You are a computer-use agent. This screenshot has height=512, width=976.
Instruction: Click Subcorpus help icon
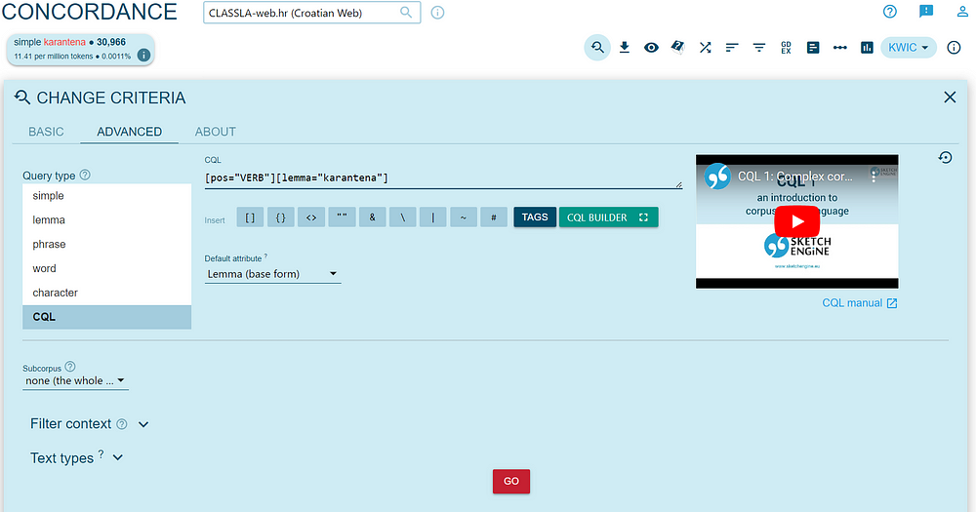[70, 367]
